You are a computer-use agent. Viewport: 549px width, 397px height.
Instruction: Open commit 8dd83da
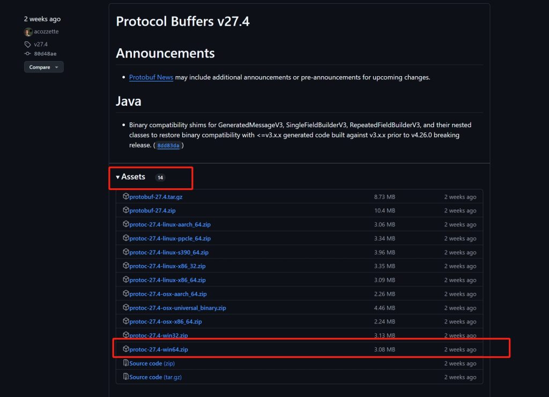(168, 145)
